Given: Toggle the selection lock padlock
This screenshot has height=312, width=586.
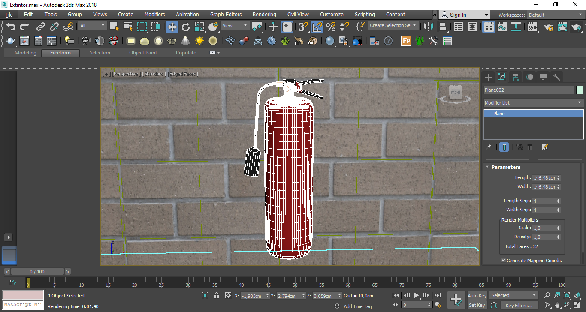Looking at the screenshot, I should (217, 296).
